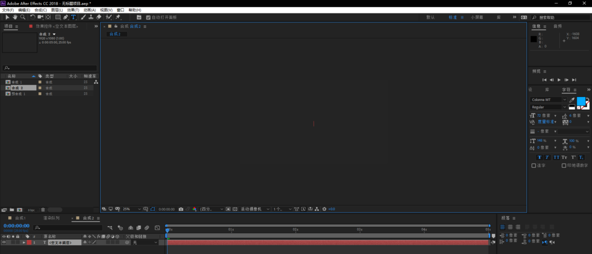The width and height of the screenshot is (592, 254).
Task: Hide the 空文本图层 layer with the eye toggle
Action: coord(4,243)
